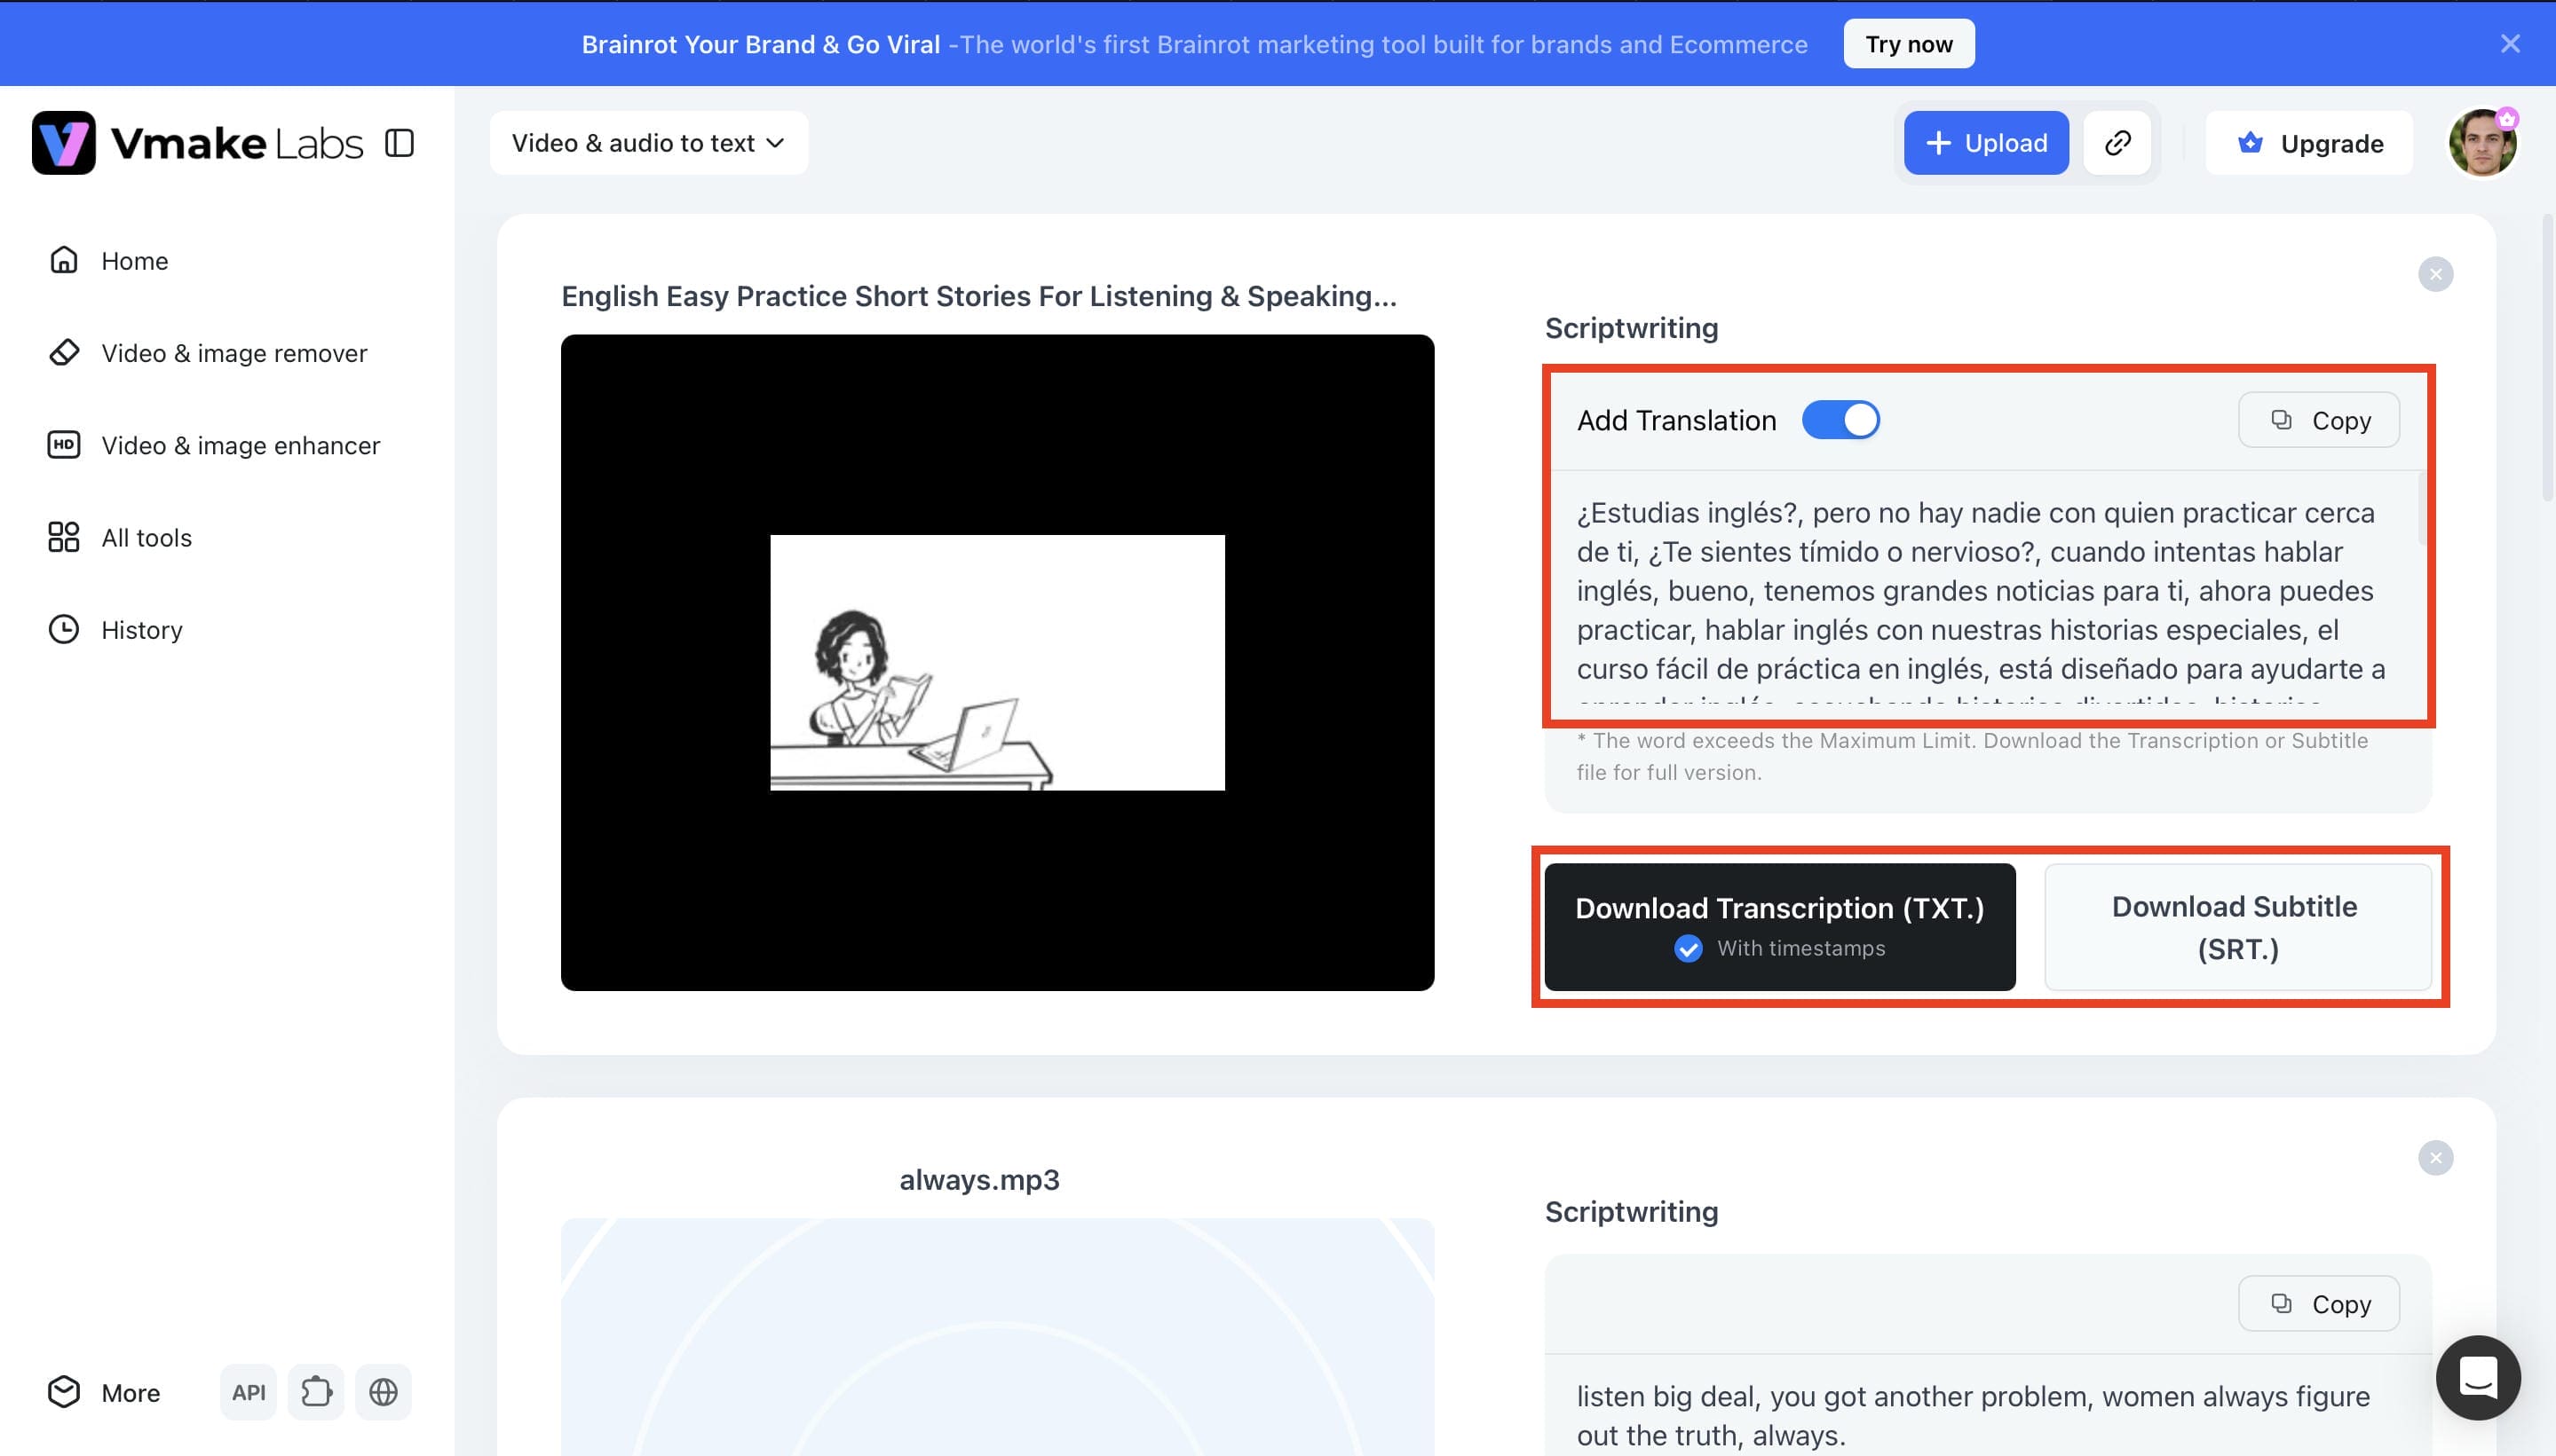Click the API button
2556x1456 pixels.
click(248, 1392)
